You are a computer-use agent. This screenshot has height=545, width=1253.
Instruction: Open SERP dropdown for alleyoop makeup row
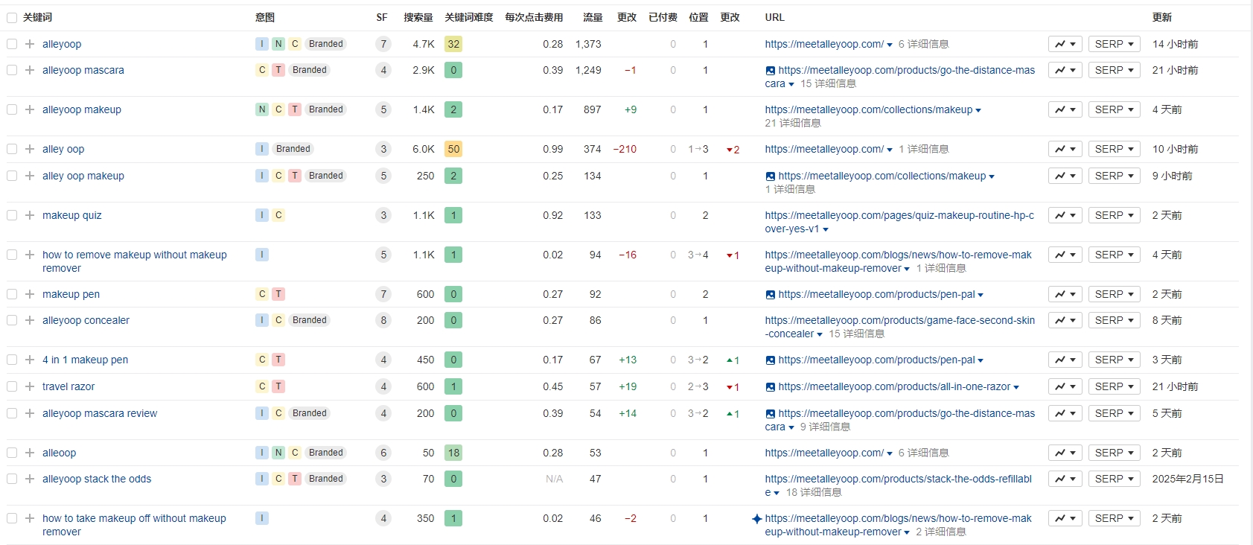1114,109
